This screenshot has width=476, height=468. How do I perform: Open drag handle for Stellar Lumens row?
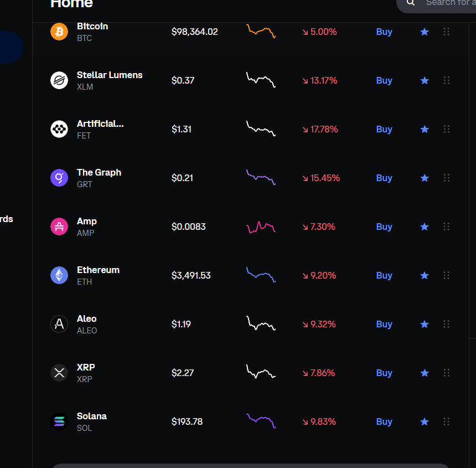446,80
